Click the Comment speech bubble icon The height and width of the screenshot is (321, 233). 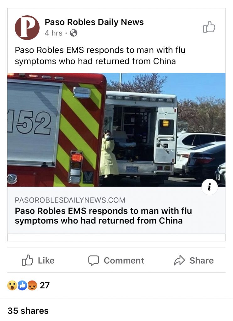click(x=94, y=260)
